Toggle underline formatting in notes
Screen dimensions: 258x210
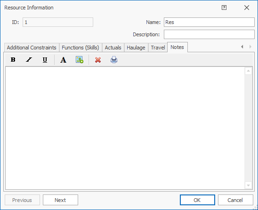[x=45, y=60]
